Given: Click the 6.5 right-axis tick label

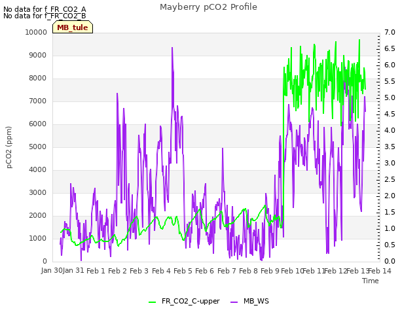Looking at the screenshot, I should pyautogui.click(x=390, y=48).
